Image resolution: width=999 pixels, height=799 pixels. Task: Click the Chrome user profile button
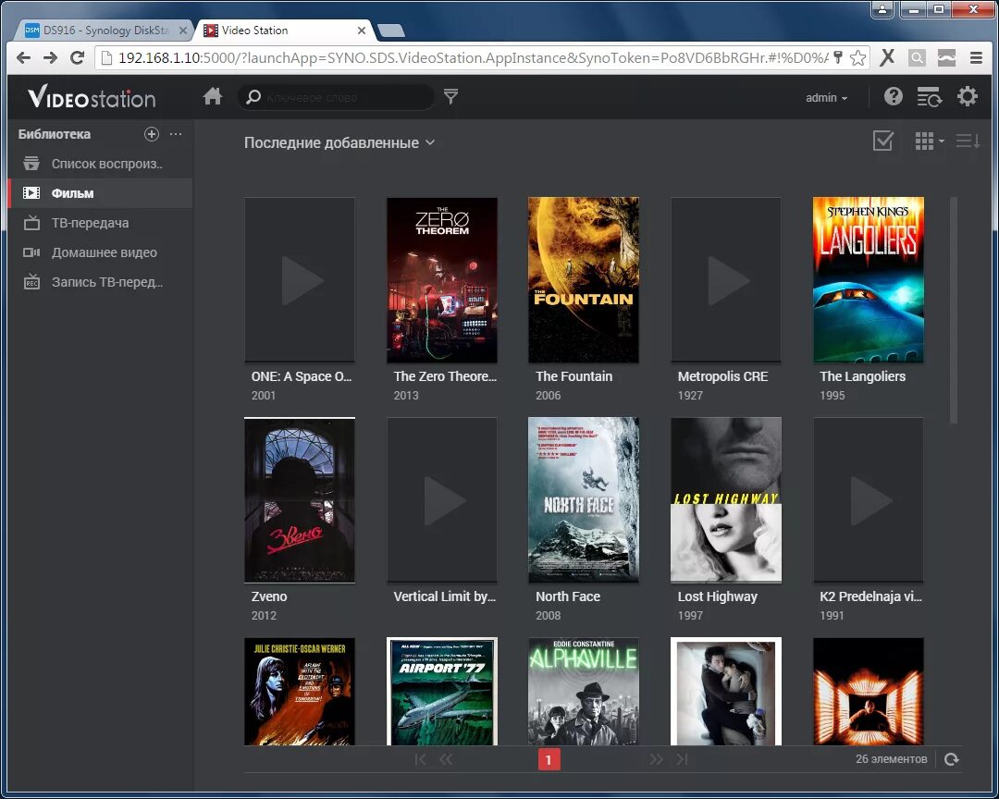(x=882, y=9)
